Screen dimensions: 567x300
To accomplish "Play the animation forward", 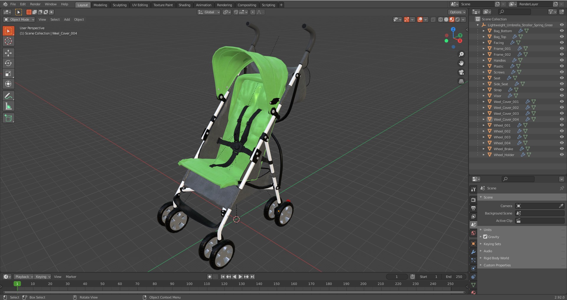I will 240,277.
